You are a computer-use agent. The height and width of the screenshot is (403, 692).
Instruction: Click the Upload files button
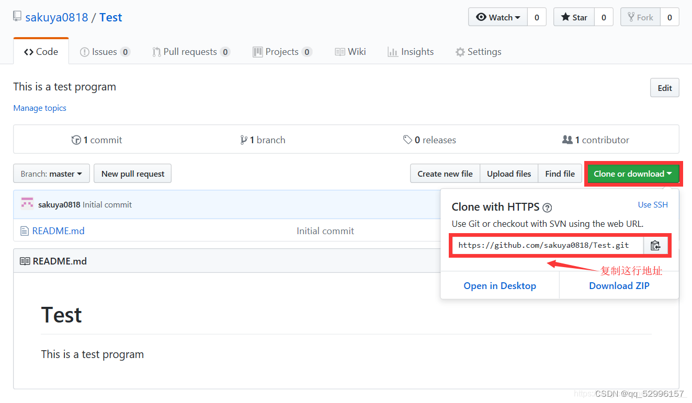tap(509, 174)
